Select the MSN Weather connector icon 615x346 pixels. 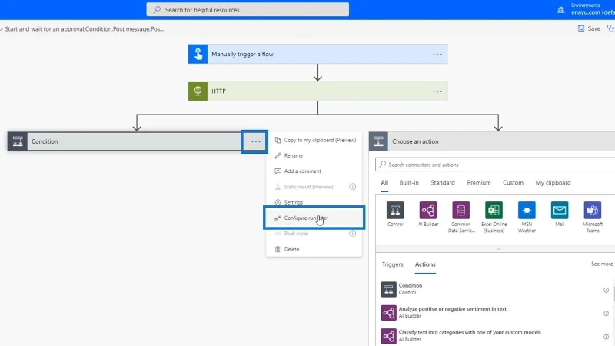[527, 210]
